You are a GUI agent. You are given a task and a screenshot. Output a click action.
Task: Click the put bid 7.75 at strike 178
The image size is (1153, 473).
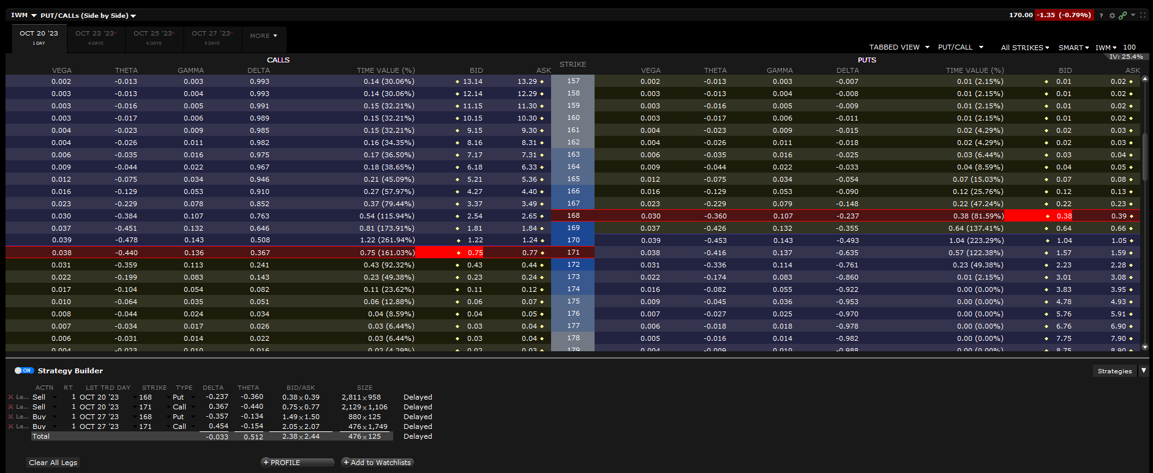(1064, 338)
